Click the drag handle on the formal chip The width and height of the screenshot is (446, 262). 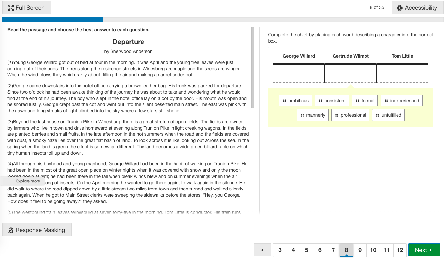coord(358,101)
